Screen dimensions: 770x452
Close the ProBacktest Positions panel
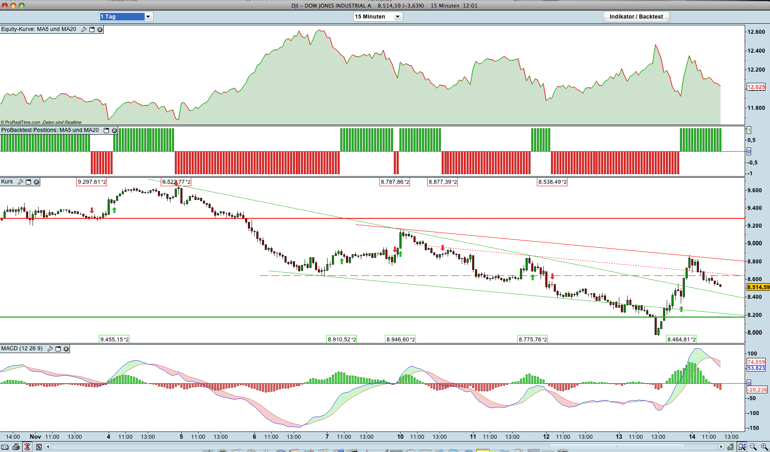[115, 130]
